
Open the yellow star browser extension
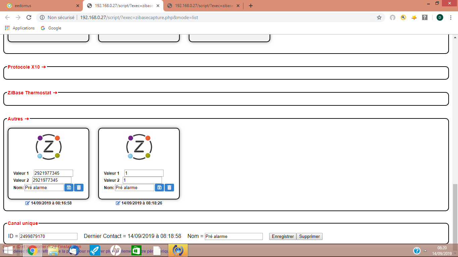pos(414,17)
